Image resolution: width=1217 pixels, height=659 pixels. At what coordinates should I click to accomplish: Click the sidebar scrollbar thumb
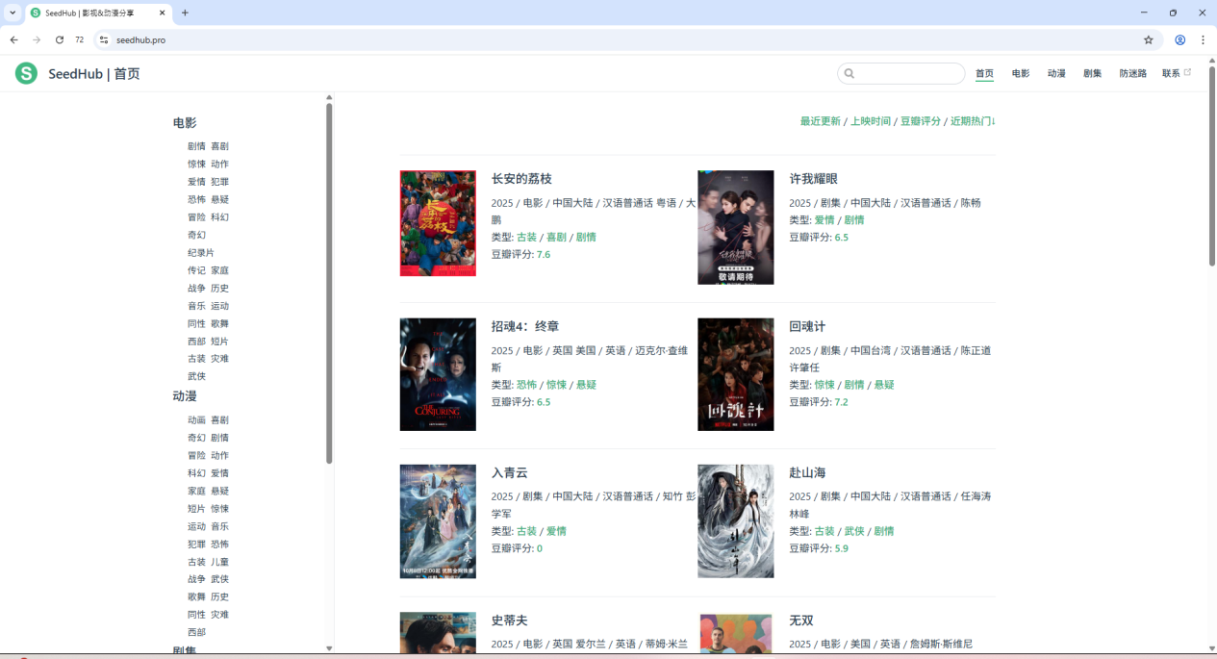[x=329, y=283]
